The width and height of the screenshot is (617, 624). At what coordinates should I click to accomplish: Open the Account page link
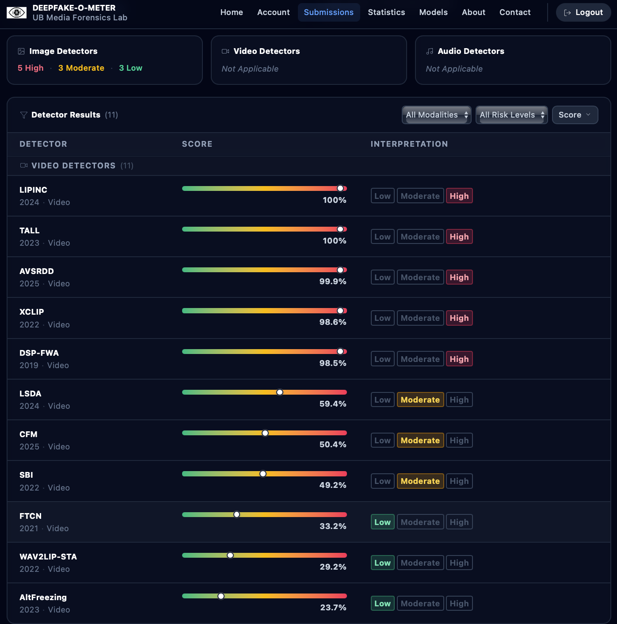point(273,12)
